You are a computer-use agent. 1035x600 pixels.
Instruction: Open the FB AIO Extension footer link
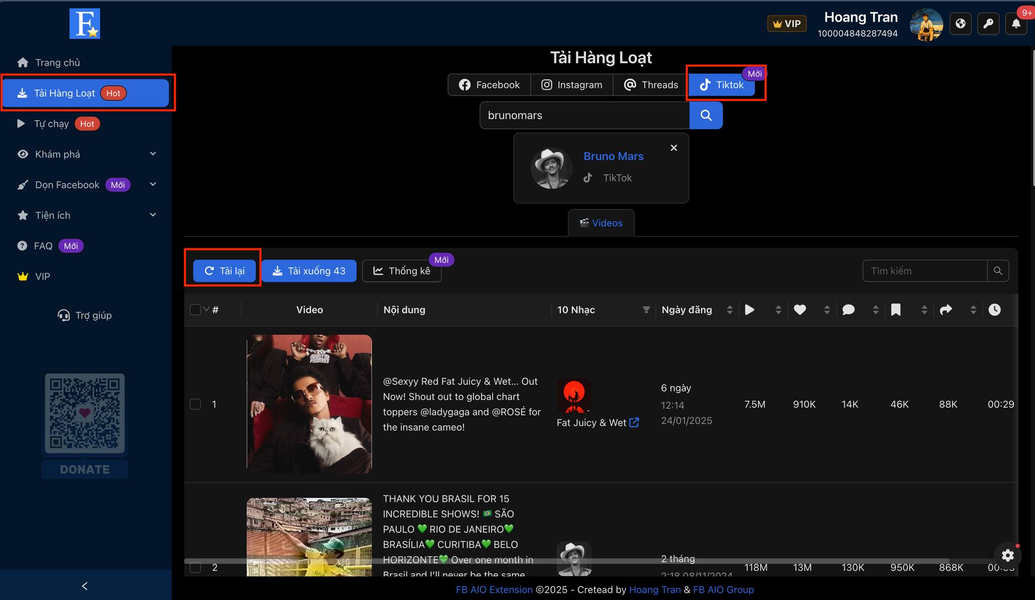[494, 589]
